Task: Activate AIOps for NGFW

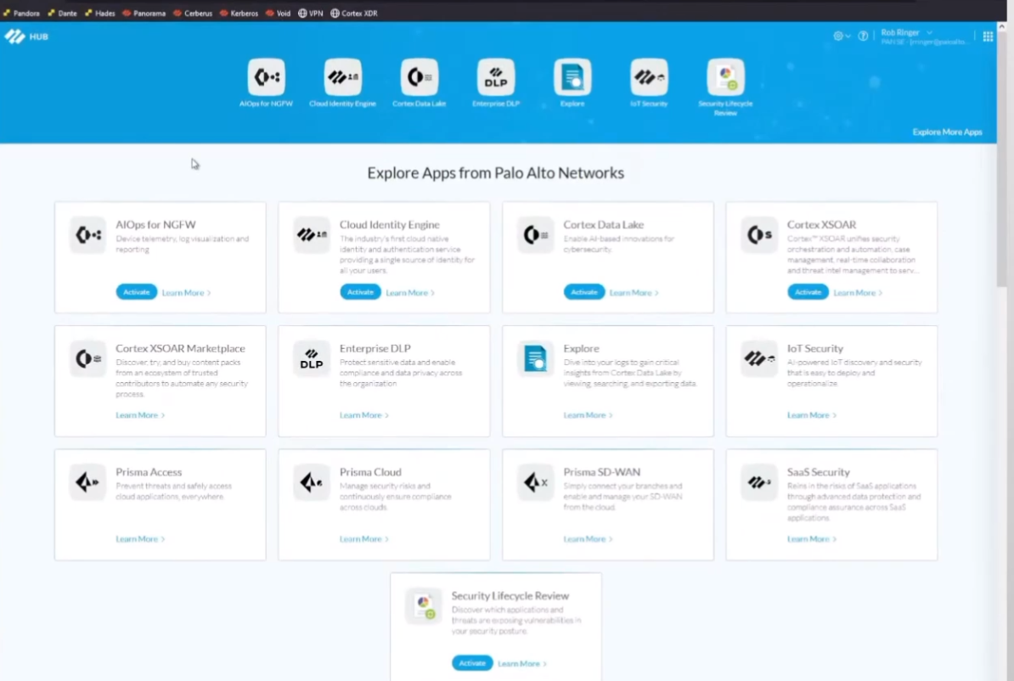Action: pyautogui.click(x=137, y=291)
